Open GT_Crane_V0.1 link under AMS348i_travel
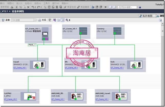Image resolution: width=165 pixels, height=107 pixels. pos(102,99)
